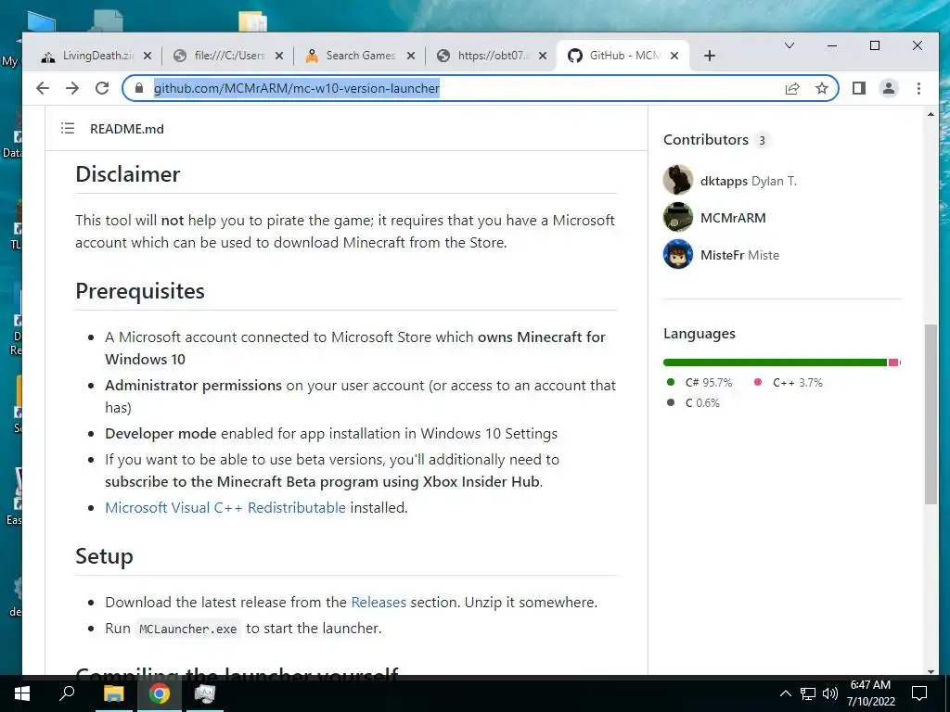Open the Windows Start menu
The width and height of the screenshot is (950, 712).
[x=22, y=693]
